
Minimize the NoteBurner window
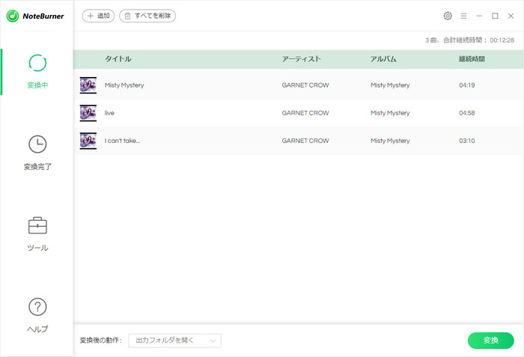479,16
